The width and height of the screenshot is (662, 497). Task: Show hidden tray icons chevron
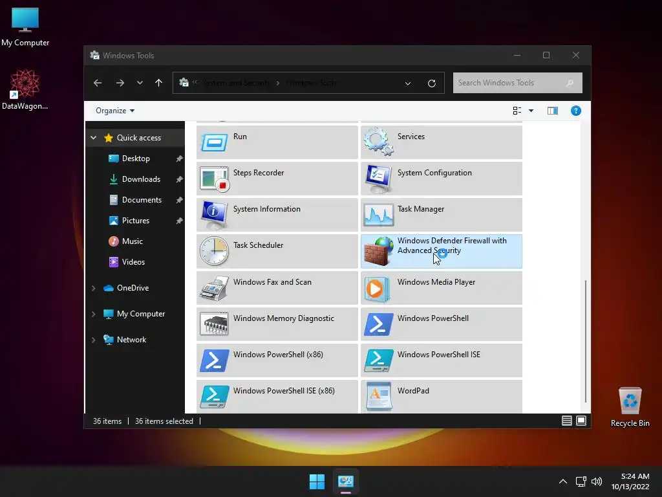[563, 481]
